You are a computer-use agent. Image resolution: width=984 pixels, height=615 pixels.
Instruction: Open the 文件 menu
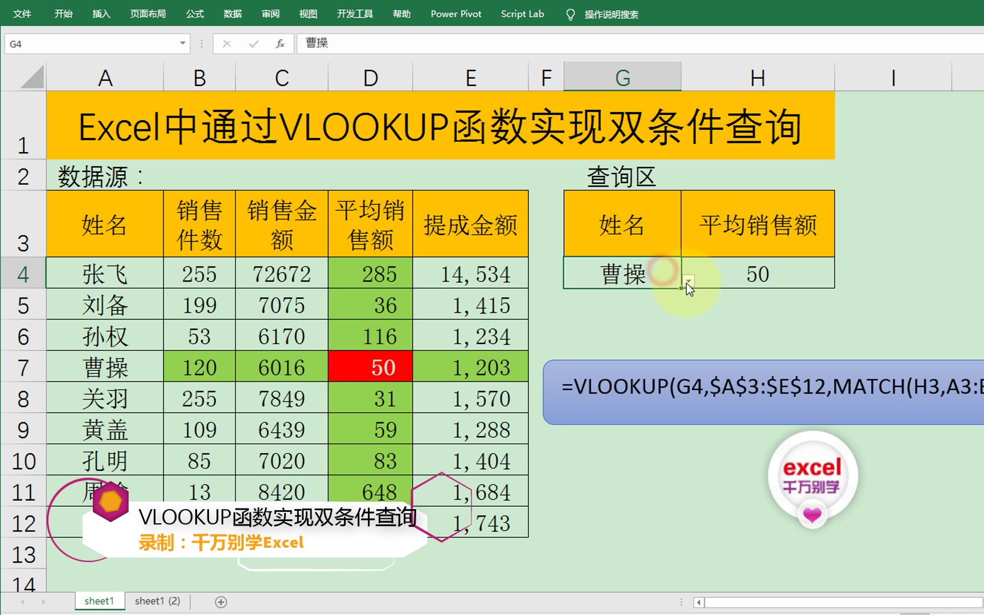coord(22,14)
